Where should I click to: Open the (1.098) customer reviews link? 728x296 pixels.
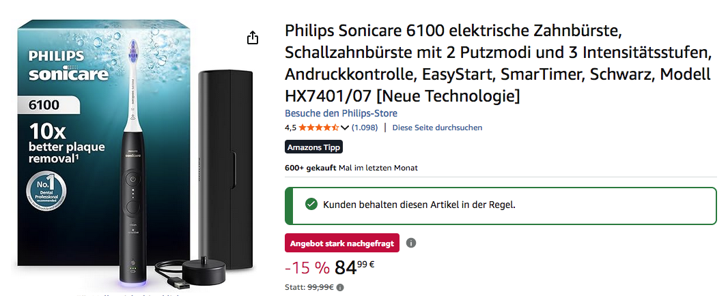tap(365, 128)
